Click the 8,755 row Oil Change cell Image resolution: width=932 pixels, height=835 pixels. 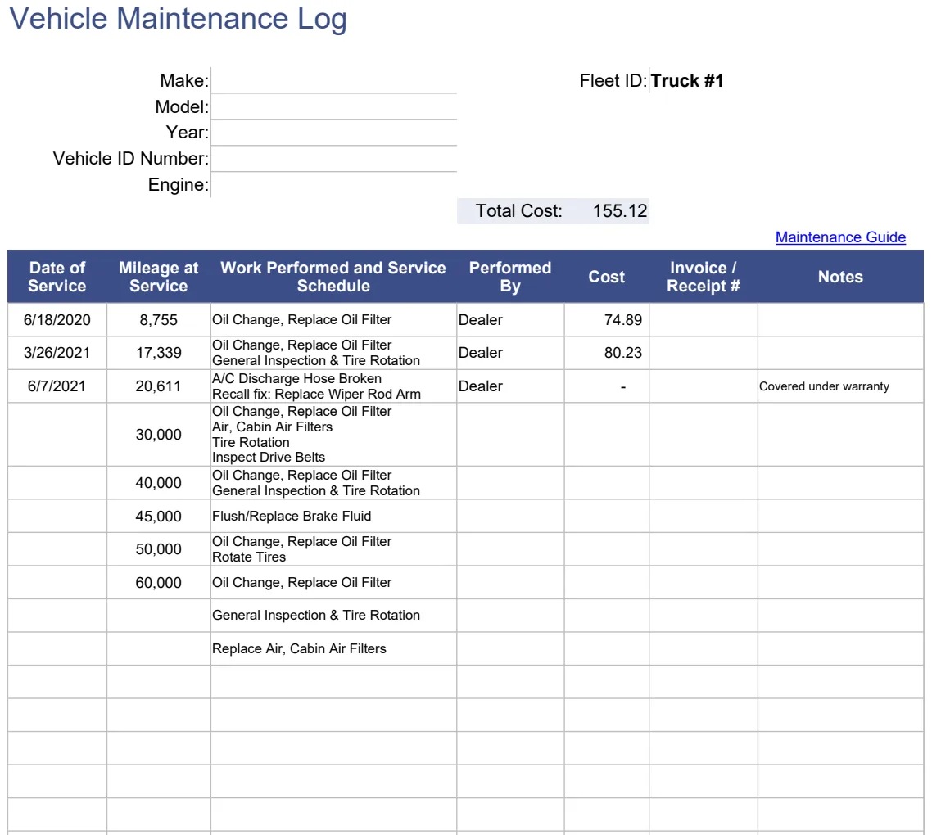pos(333,320)
